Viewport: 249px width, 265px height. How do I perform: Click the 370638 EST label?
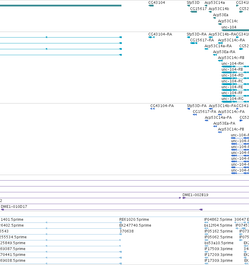(126, 231)
